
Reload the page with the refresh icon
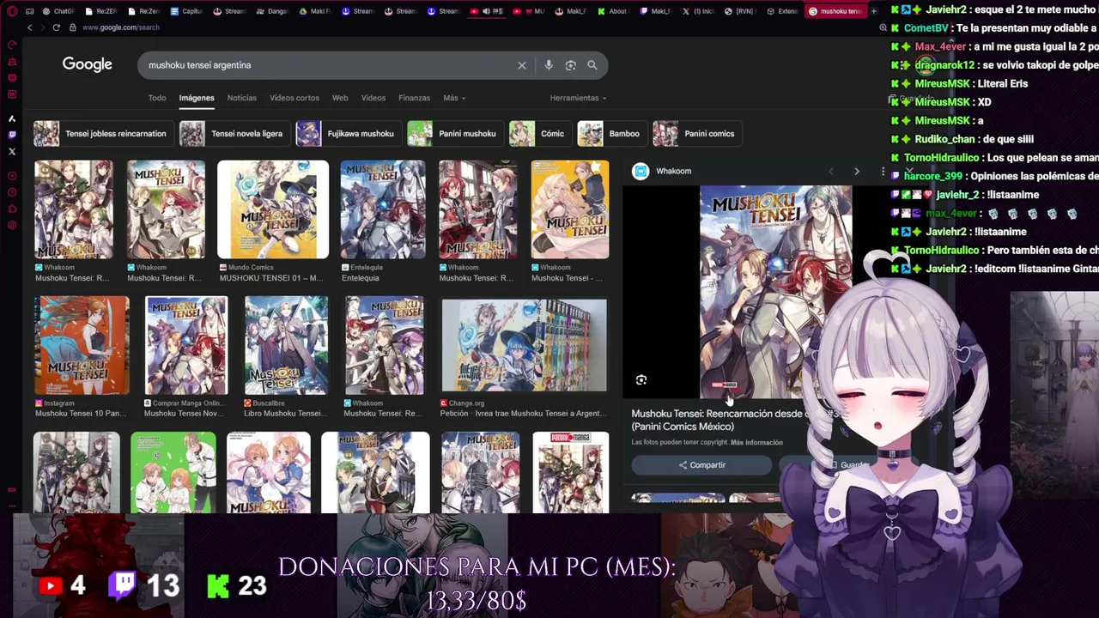pyautogui.click(x=57, y=27)
